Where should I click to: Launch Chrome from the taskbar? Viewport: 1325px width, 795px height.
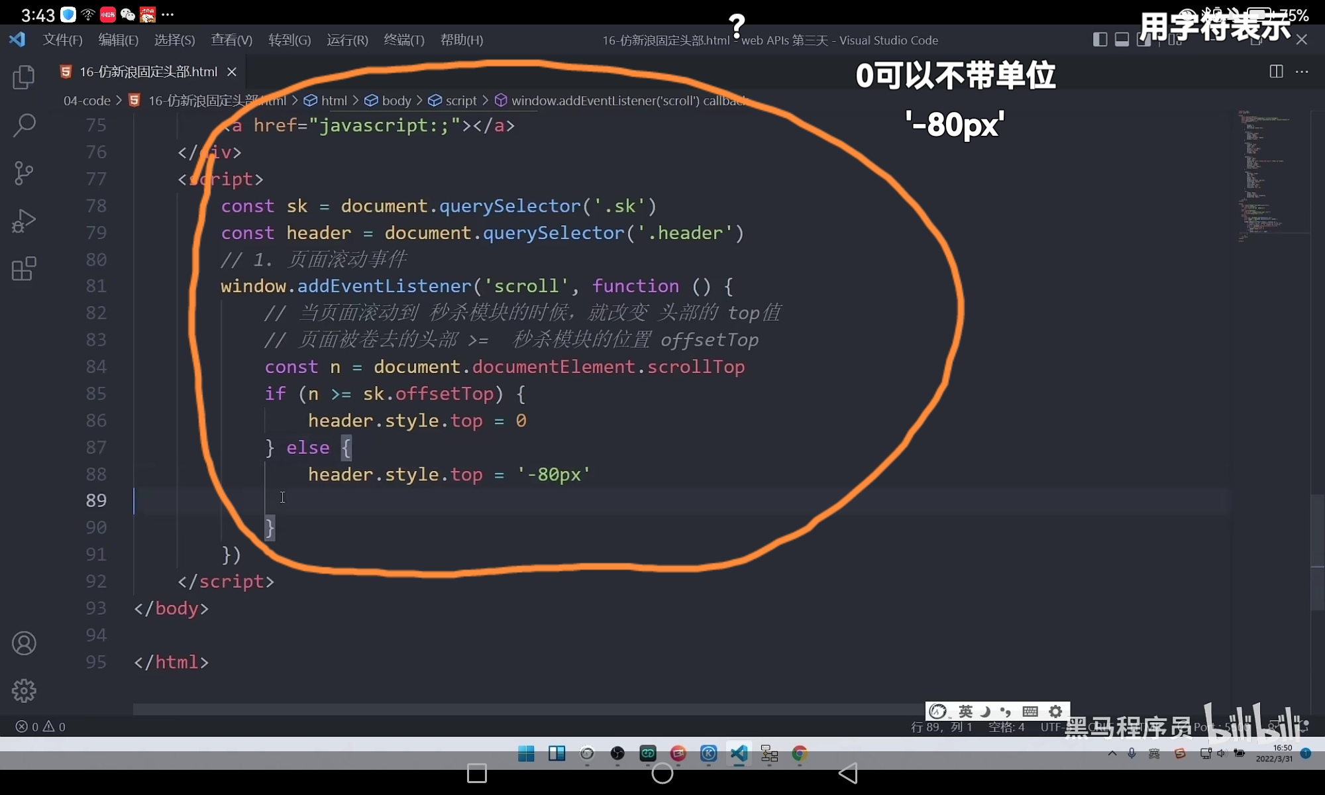tap(799, 754)
